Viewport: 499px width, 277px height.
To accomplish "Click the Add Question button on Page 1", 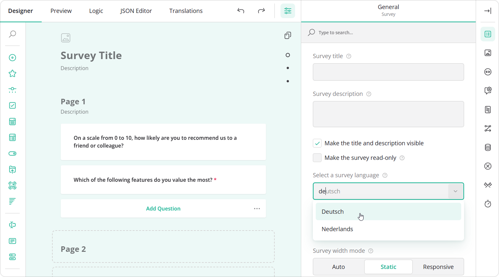I will coord(163,208).
